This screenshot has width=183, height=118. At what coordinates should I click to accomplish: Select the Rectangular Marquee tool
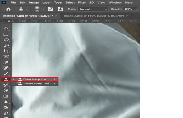point(6,34)
